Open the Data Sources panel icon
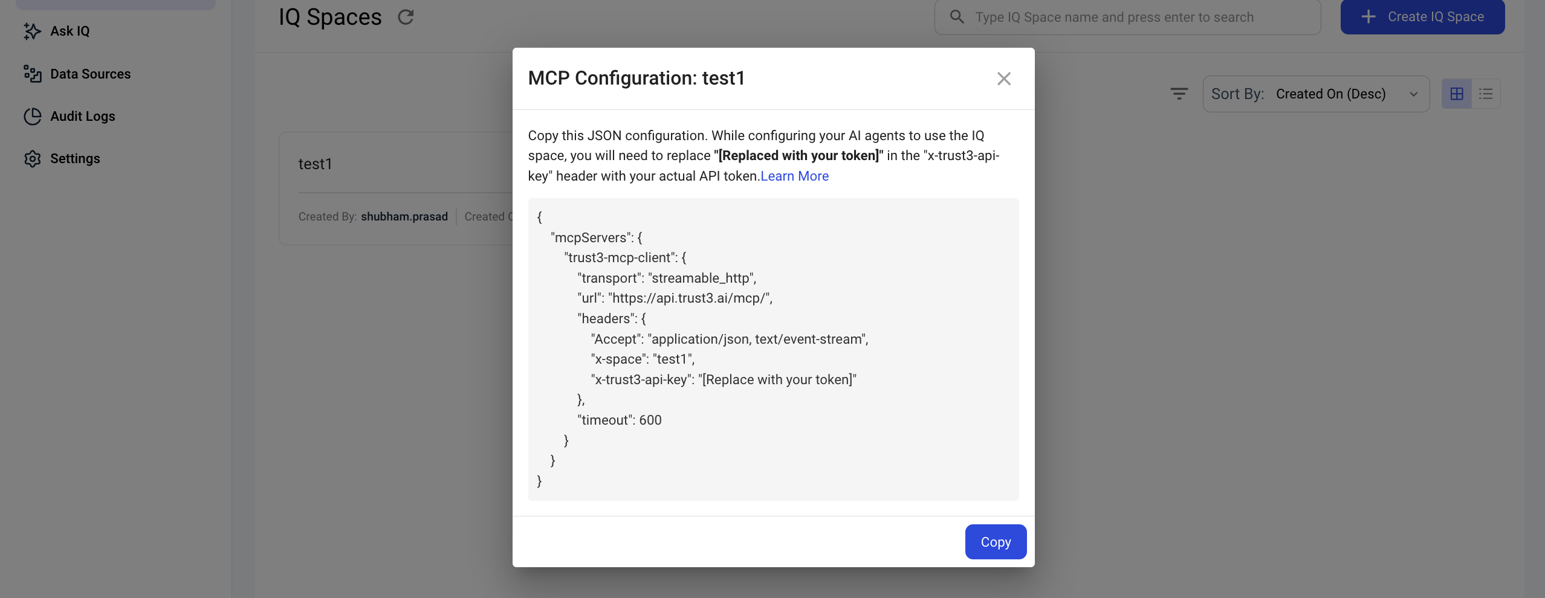This screenshot has width=1545, height=598. coord(33,74)
